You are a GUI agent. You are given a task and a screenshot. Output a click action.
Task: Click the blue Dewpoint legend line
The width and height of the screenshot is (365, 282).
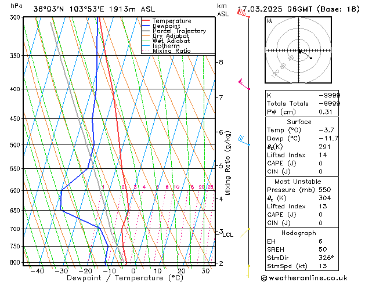pyautogui.click(x=146, y=26)
